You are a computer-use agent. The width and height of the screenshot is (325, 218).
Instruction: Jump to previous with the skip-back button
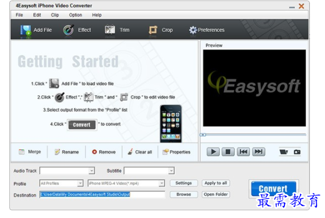click(x=243, y=152)
